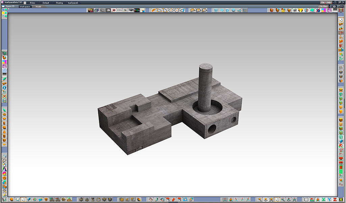Select the rectangle selection icon in bottom toolbar
346x203 pixels.
[306, 200]
